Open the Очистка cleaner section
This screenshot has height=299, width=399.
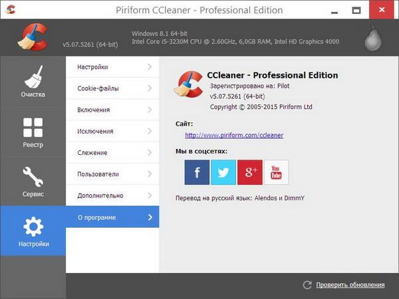pos(33,82)
